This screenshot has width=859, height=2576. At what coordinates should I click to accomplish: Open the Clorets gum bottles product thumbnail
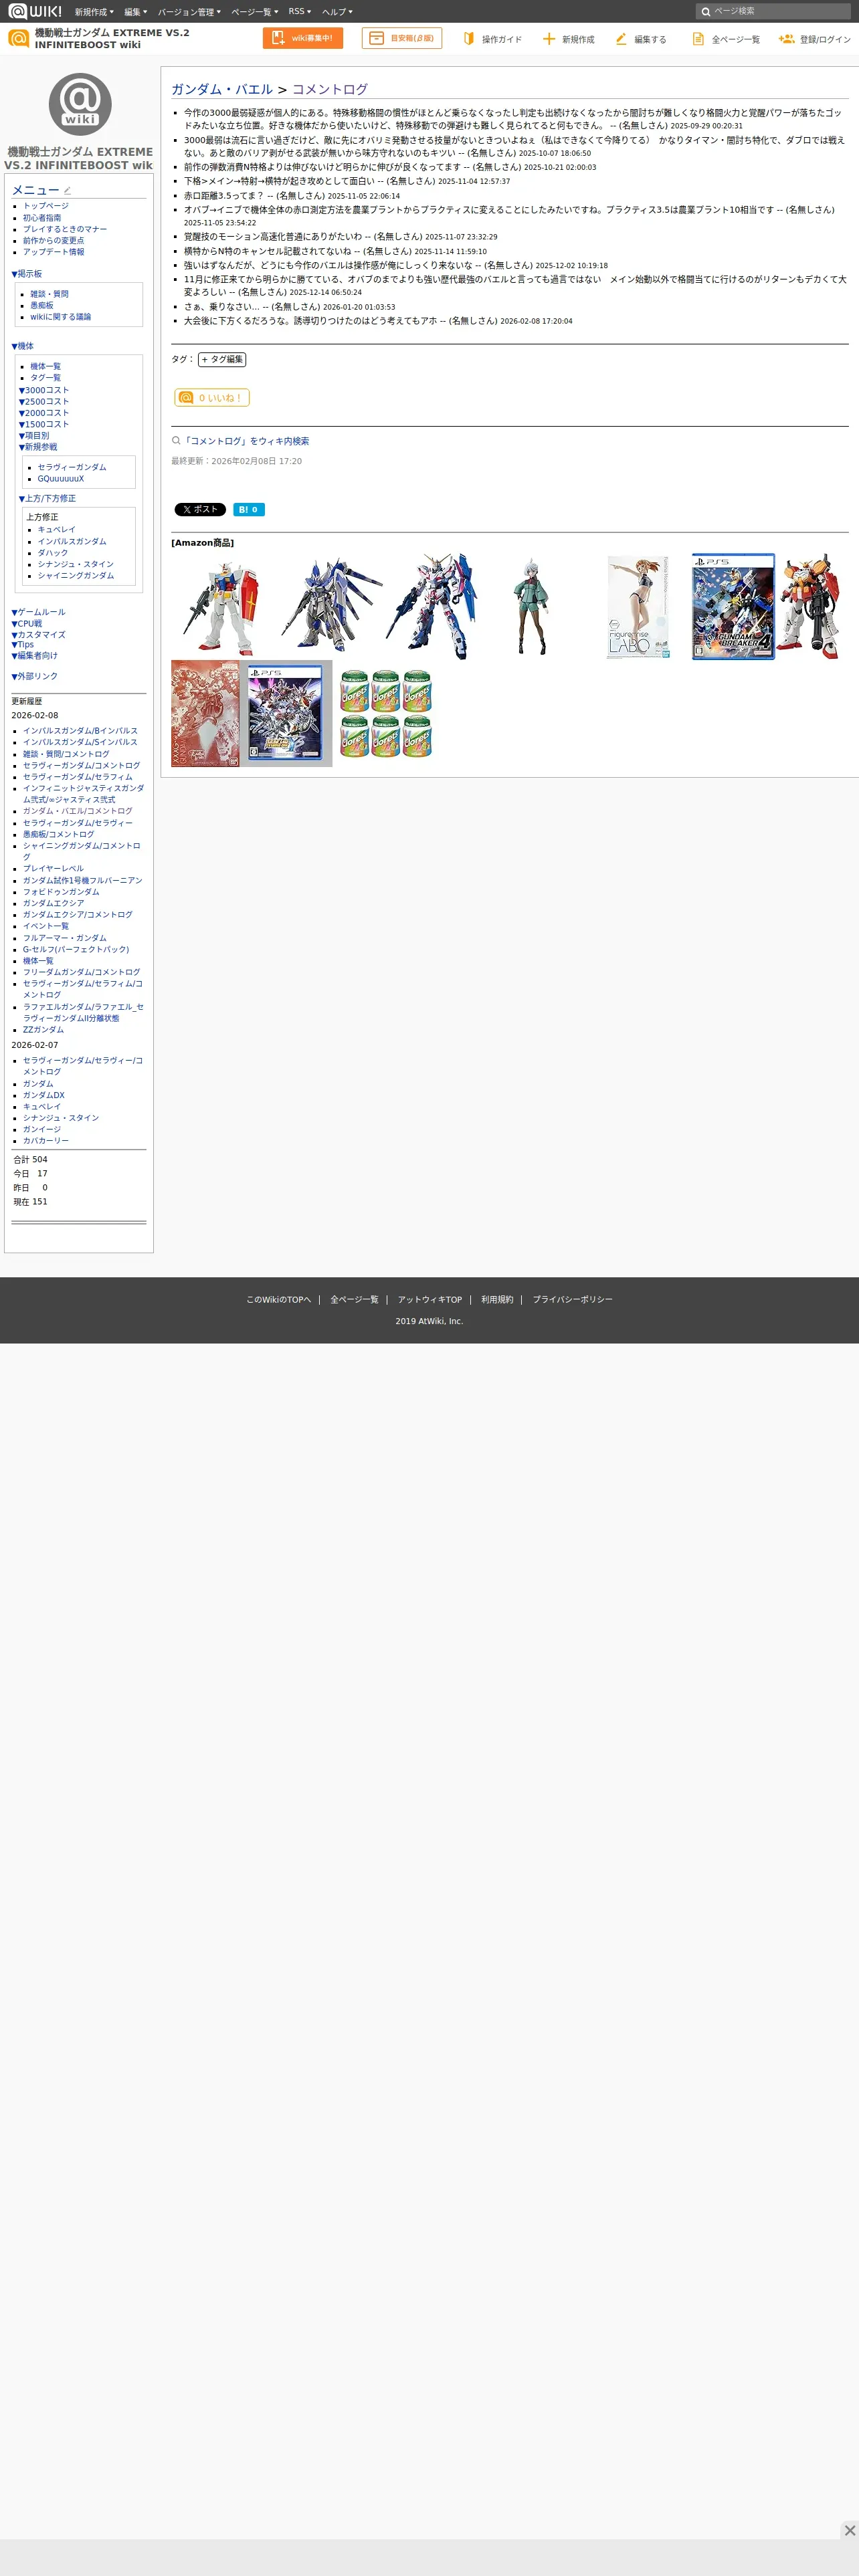click(x=386, y=713)
